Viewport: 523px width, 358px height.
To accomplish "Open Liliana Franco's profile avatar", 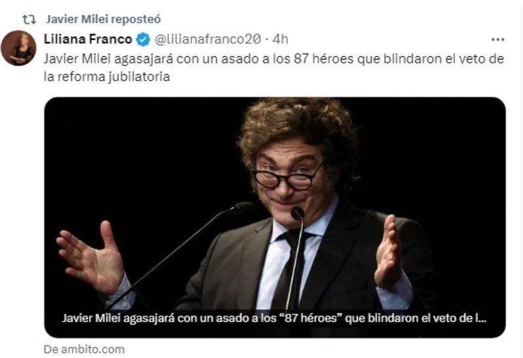I will tap(18, 48).
